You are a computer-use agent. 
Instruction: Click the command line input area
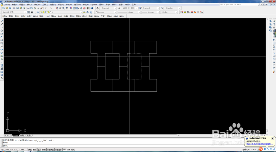pyautogui.click(x=123, y=146)
